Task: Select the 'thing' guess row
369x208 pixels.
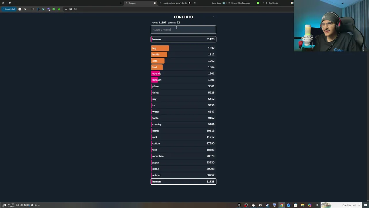Action: point(183,92)
